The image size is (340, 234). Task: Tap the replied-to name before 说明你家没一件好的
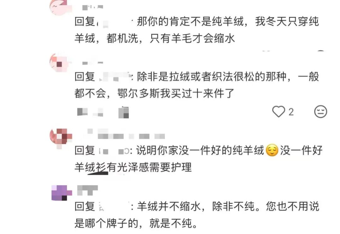click(114, 151)
